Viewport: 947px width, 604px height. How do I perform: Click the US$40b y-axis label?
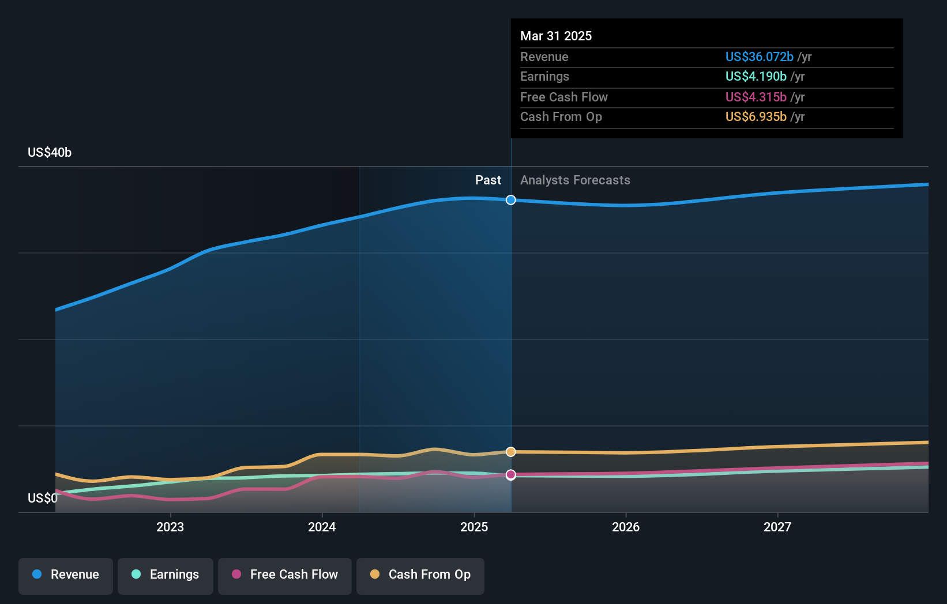pos(50,152)
